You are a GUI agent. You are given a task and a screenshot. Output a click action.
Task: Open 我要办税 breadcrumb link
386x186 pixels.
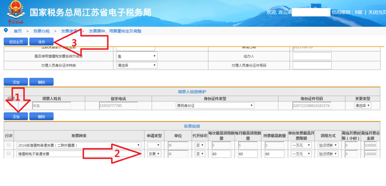(x=41, y=31)
